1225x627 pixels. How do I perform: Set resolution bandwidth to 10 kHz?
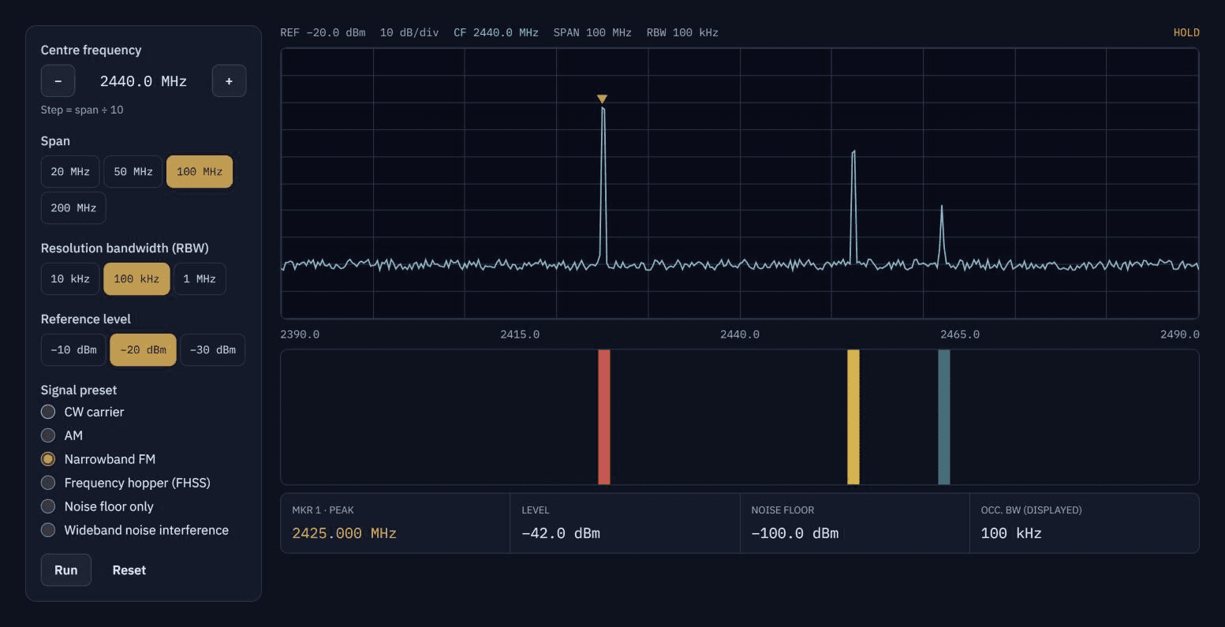(x=70, y=278)
